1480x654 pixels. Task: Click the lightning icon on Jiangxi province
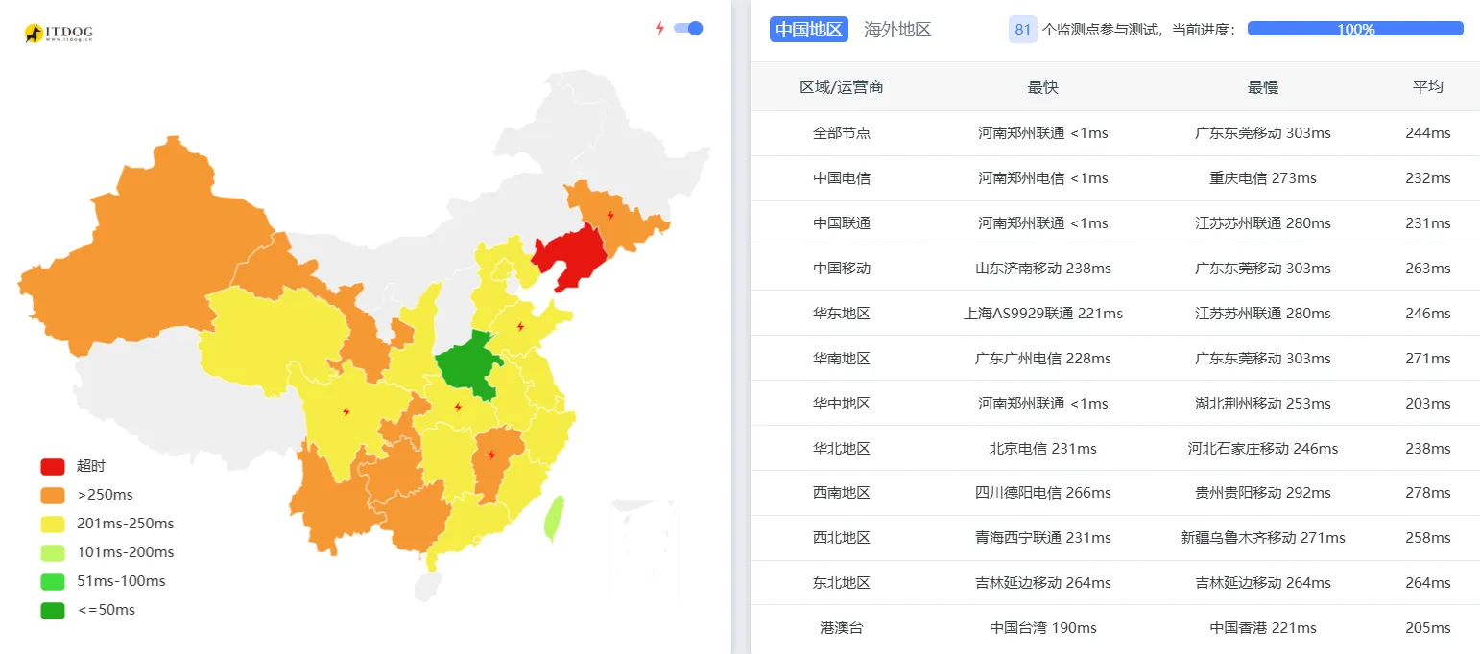[x=491, y=455]
